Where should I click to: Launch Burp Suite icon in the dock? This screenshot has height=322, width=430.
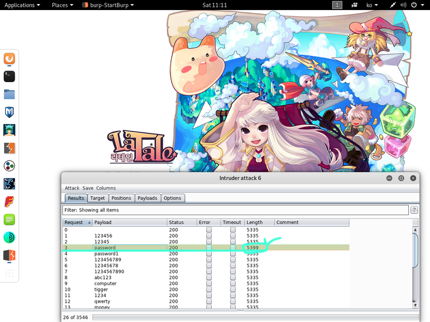[9, 148]
